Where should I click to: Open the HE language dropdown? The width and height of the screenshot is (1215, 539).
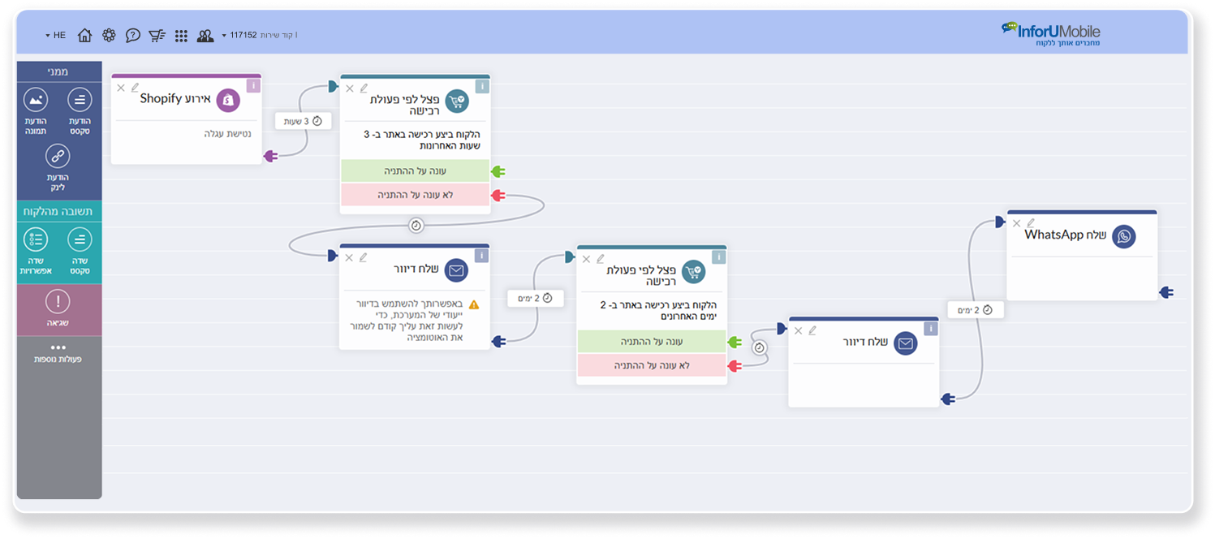tap(55, 35)
